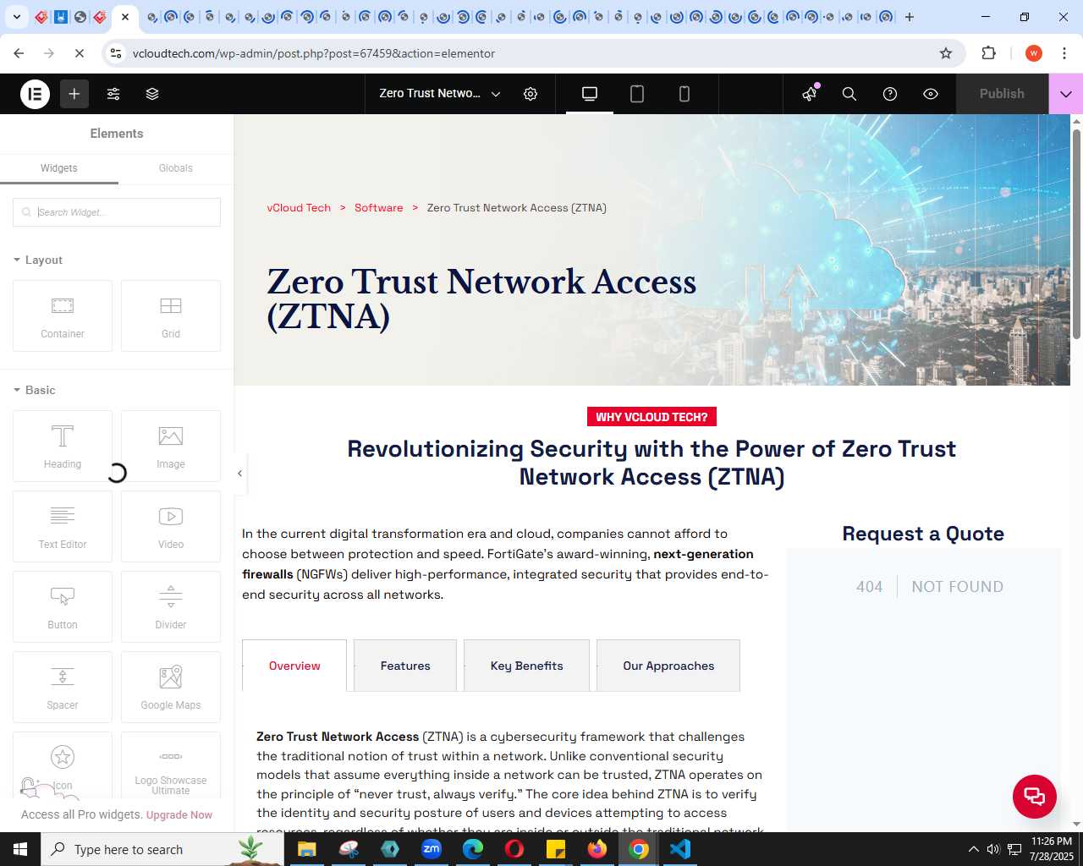1083x866 pixels.
Task: Open the Structure layers icon
Action: pos(152,94)
